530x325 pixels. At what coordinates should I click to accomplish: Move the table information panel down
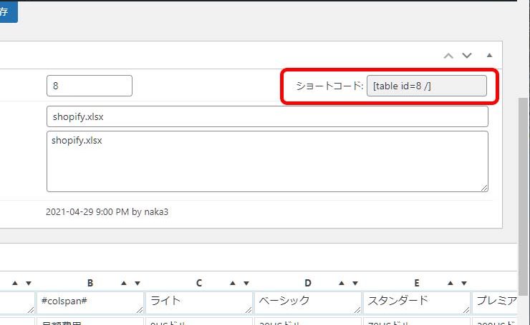(x=467, y=55)
